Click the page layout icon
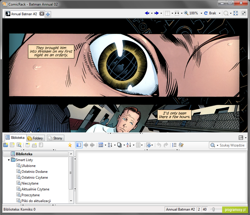This screenshot has height=215, width=250. tap(168, 13)
